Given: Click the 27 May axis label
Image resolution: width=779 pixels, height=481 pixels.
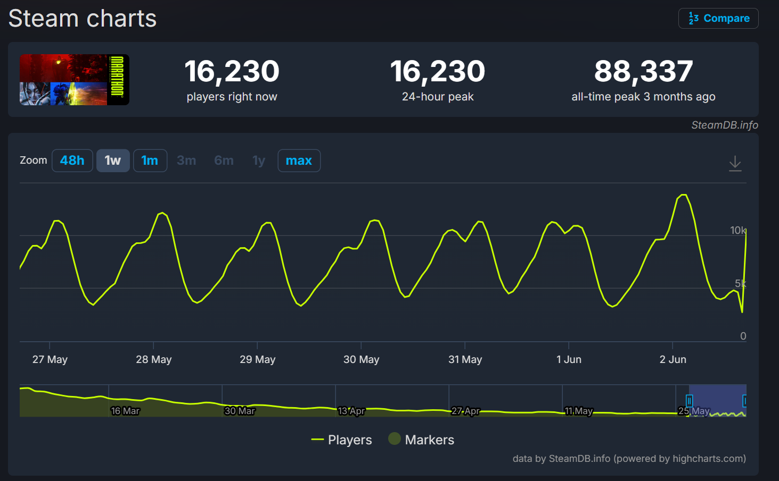Looking at the screenshot, I should 50,359.
